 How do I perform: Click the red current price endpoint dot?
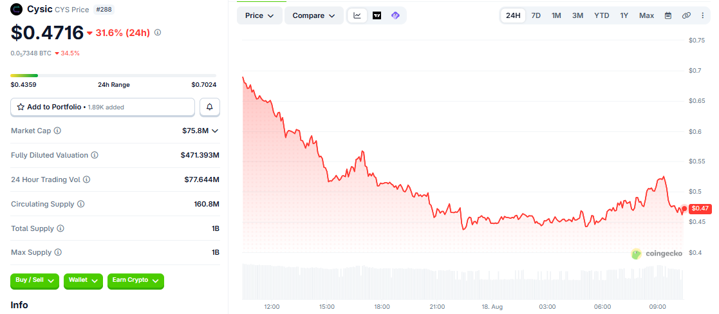(x=684, y=208)
